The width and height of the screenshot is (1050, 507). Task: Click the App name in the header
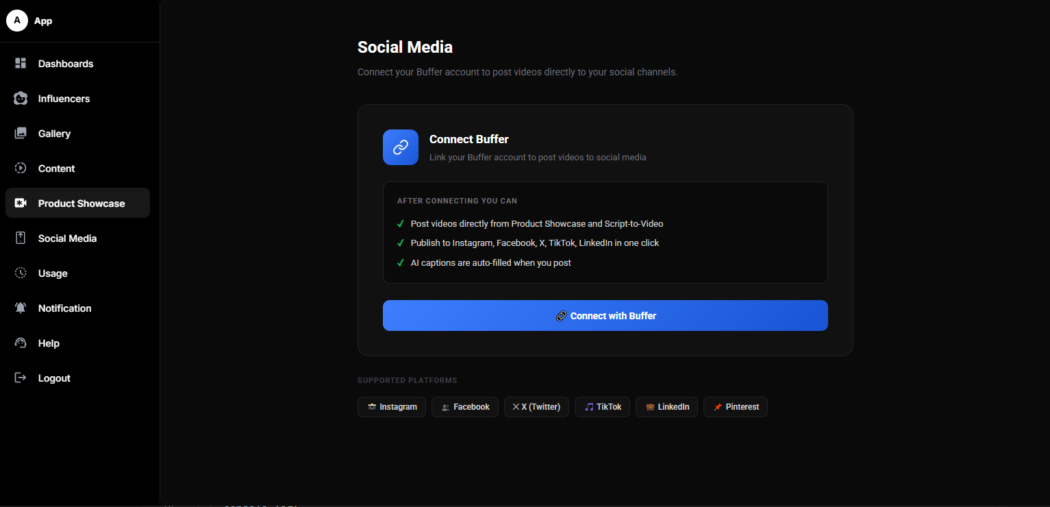point(43,21)
